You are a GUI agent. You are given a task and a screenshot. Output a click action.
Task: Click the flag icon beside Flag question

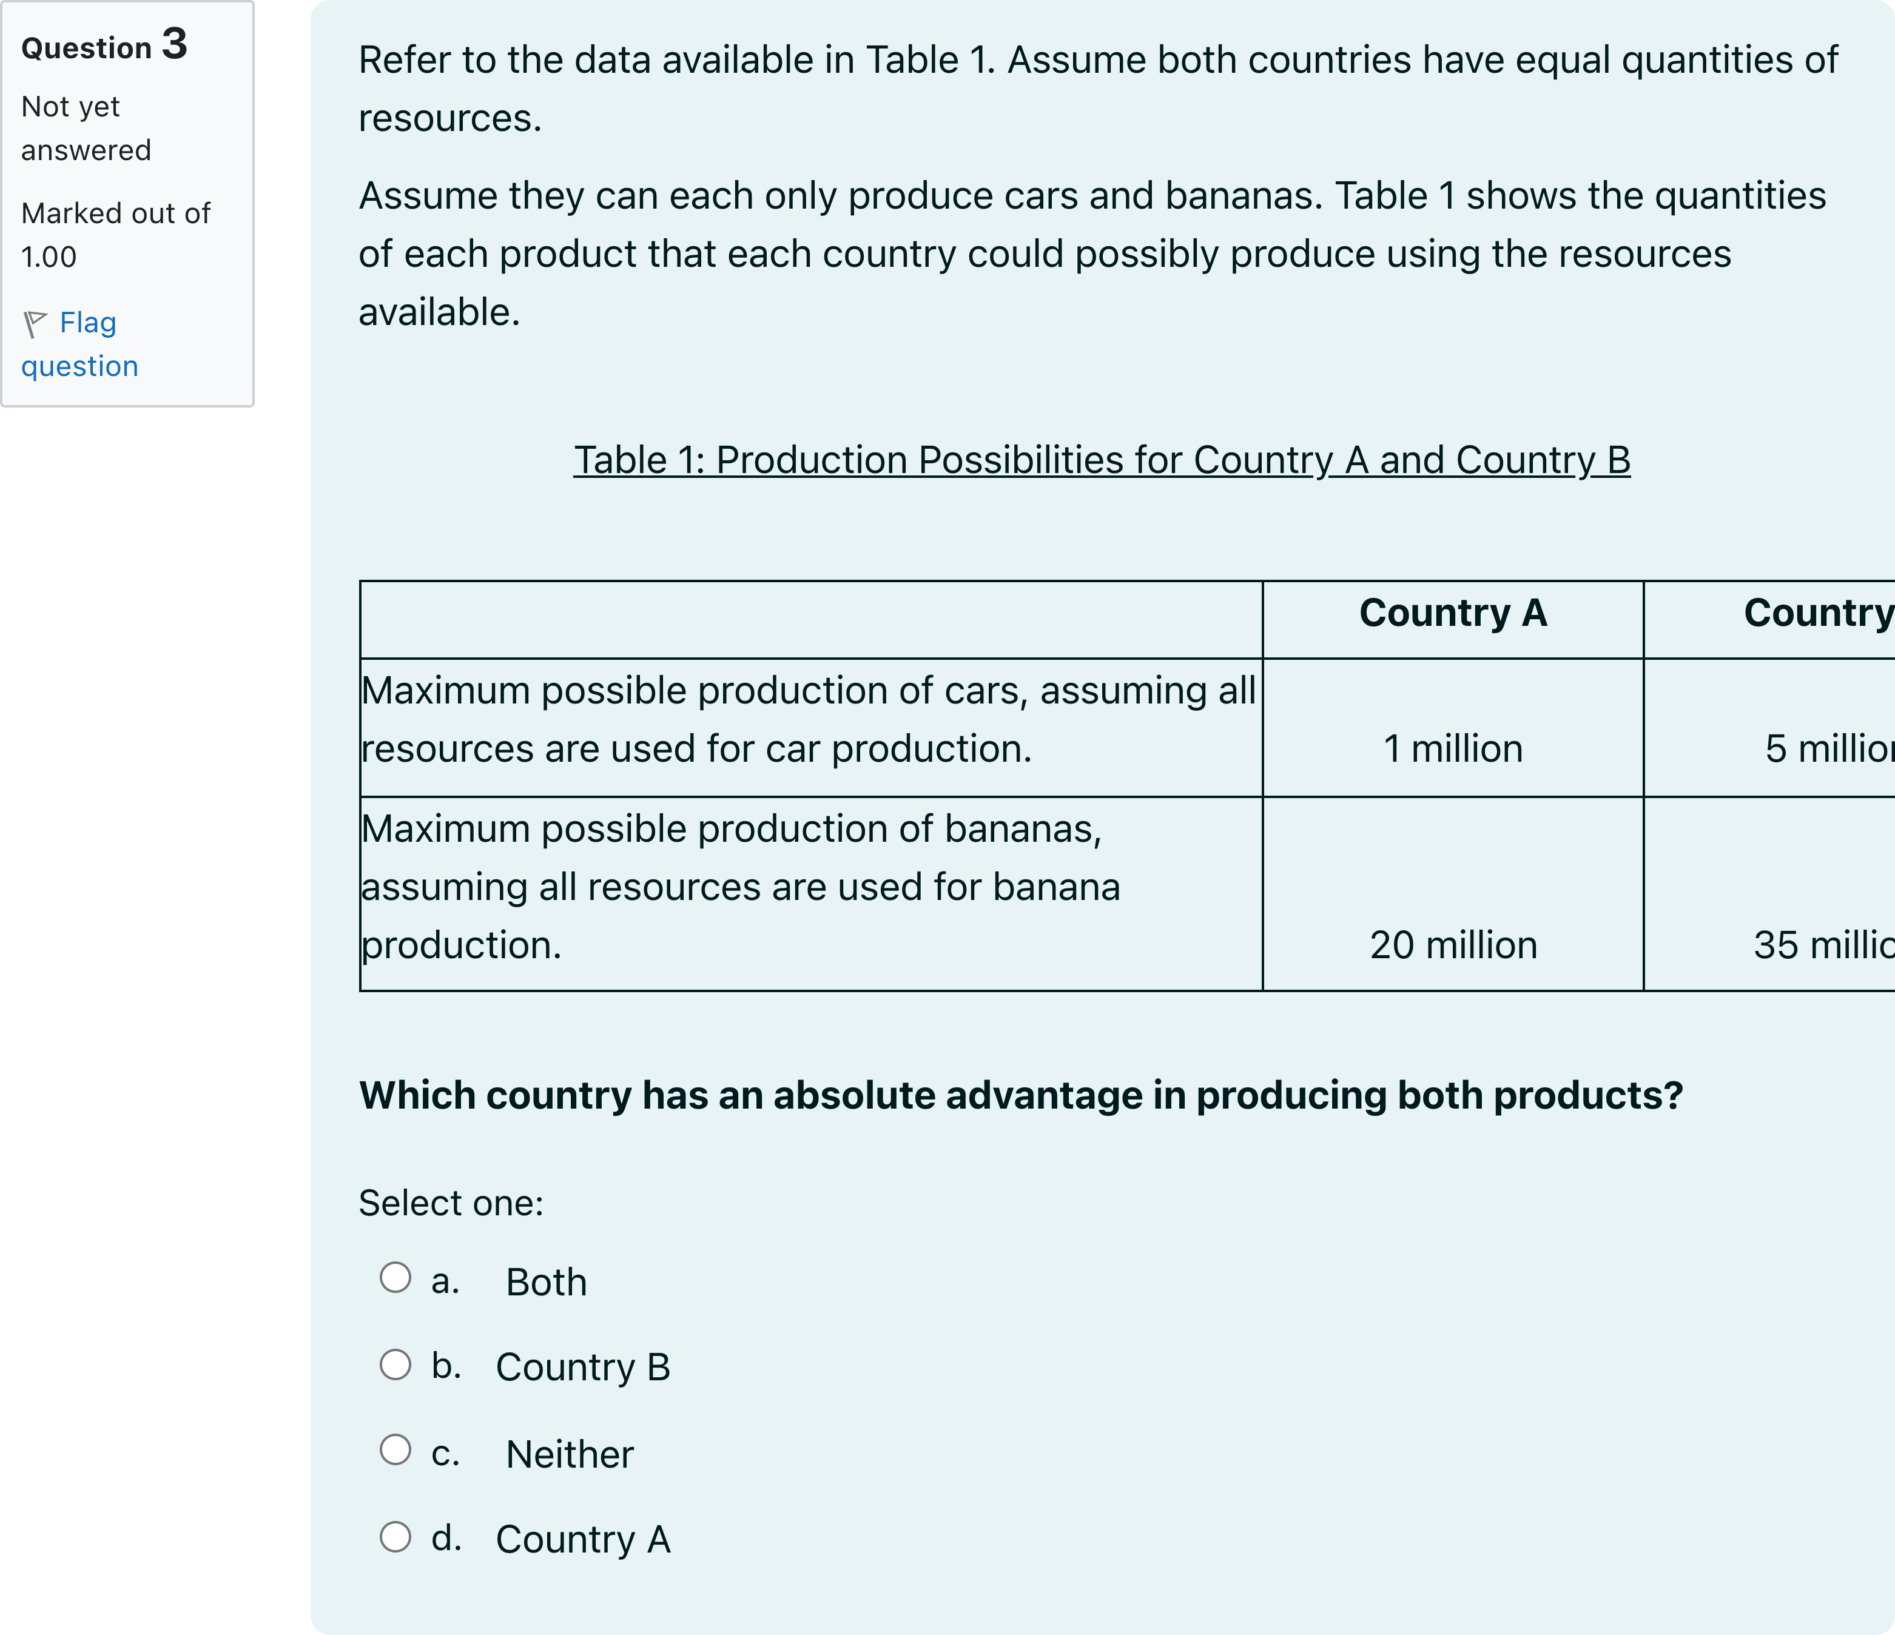point(35,324)
